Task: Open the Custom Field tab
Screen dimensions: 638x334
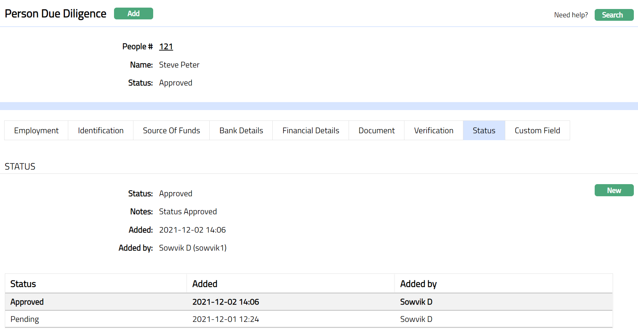Action: (537, 130)
